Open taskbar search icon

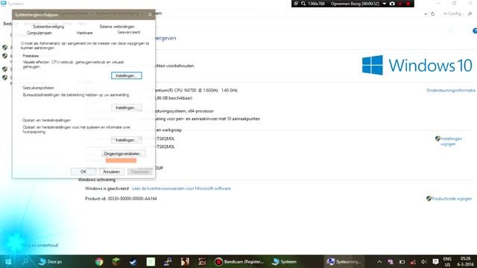pyautogui.click(x=25, y=261)
